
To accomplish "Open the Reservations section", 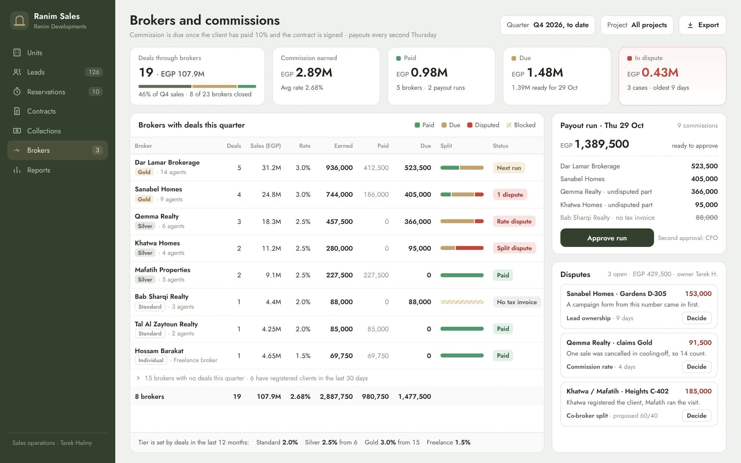I will click(58, 92).
